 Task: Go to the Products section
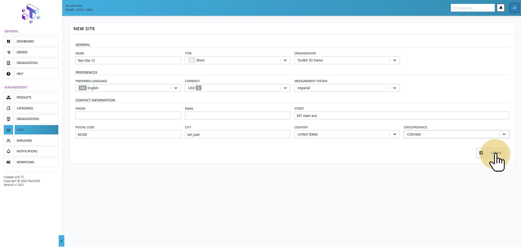click(x=36, y=97)
